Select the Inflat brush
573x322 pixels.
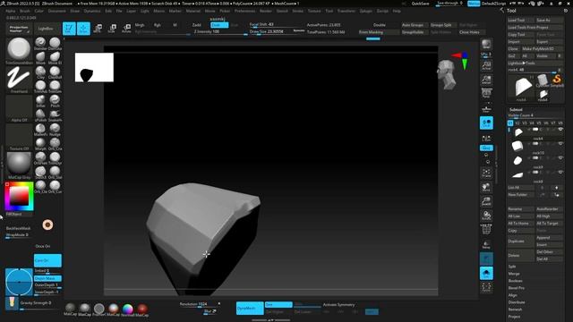(x=40, y=100)
